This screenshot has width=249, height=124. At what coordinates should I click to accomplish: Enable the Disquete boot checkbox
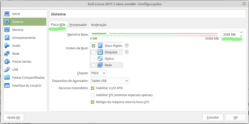[93, 52]
